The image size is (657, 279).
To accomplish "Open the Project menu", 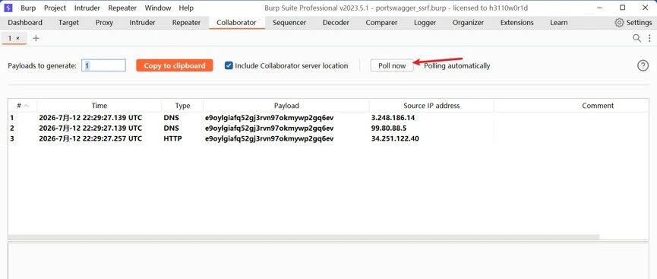I will click(x=55, y=8).
